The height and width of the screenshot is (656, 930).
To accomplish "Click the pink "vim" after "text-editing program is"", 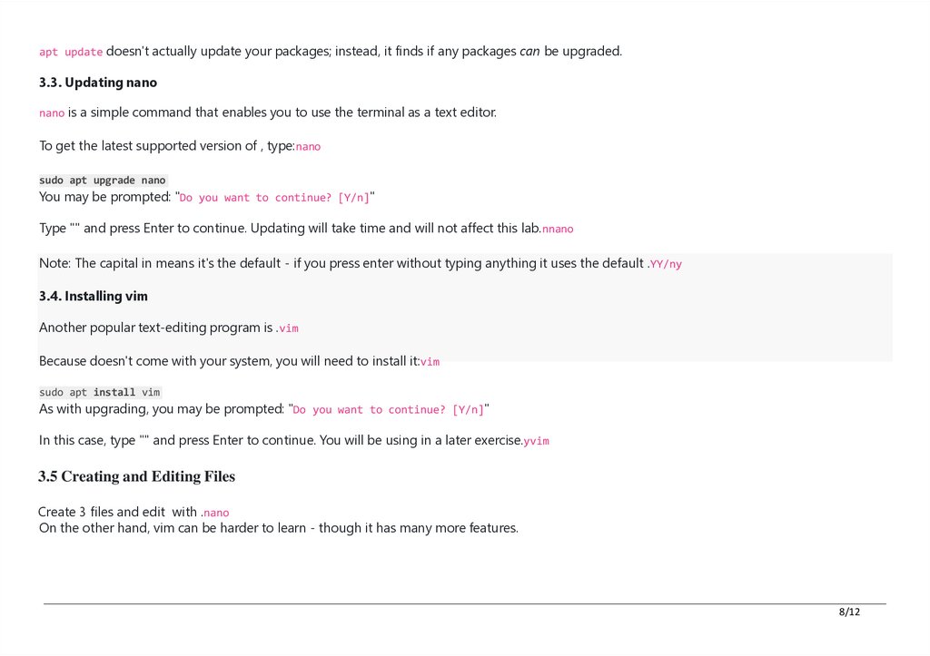I will pyautogui.click(x=289, y=329).
